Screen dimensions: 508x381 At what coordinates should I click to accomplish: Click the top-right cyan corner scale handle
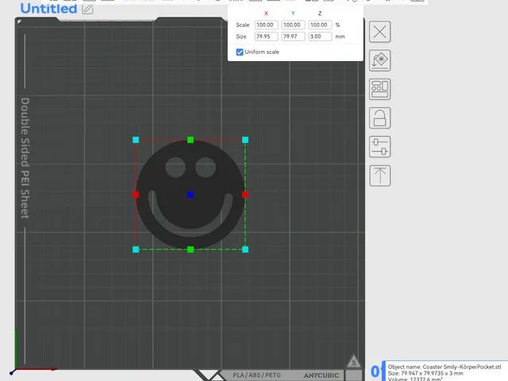[x=245, y=140]
